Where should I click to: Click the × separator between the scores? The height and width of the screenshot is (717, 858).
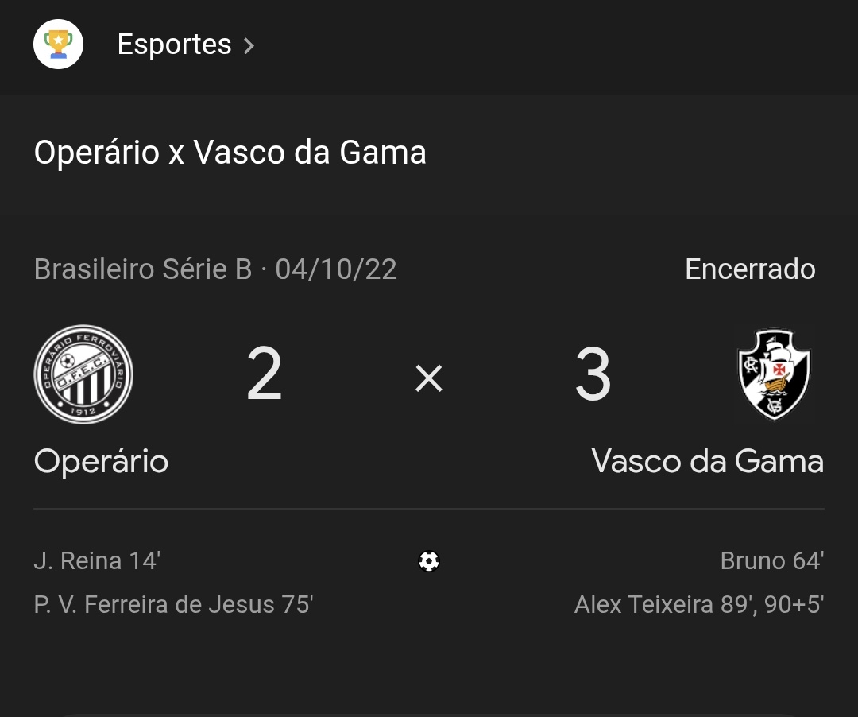click(429, 379)
